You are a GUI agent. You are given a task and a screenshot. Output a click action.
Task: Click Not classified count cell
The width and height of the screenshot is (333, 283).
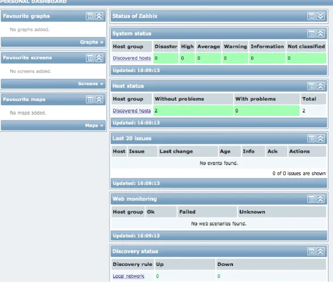click(306, 58)
